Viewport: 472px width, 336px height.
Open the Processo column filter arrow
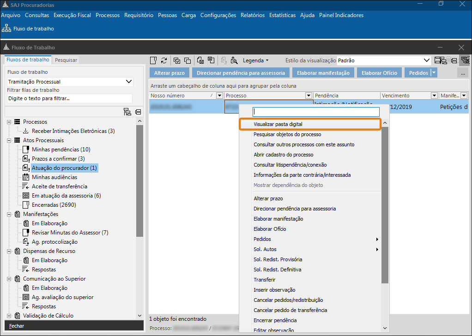pos(309,96)
